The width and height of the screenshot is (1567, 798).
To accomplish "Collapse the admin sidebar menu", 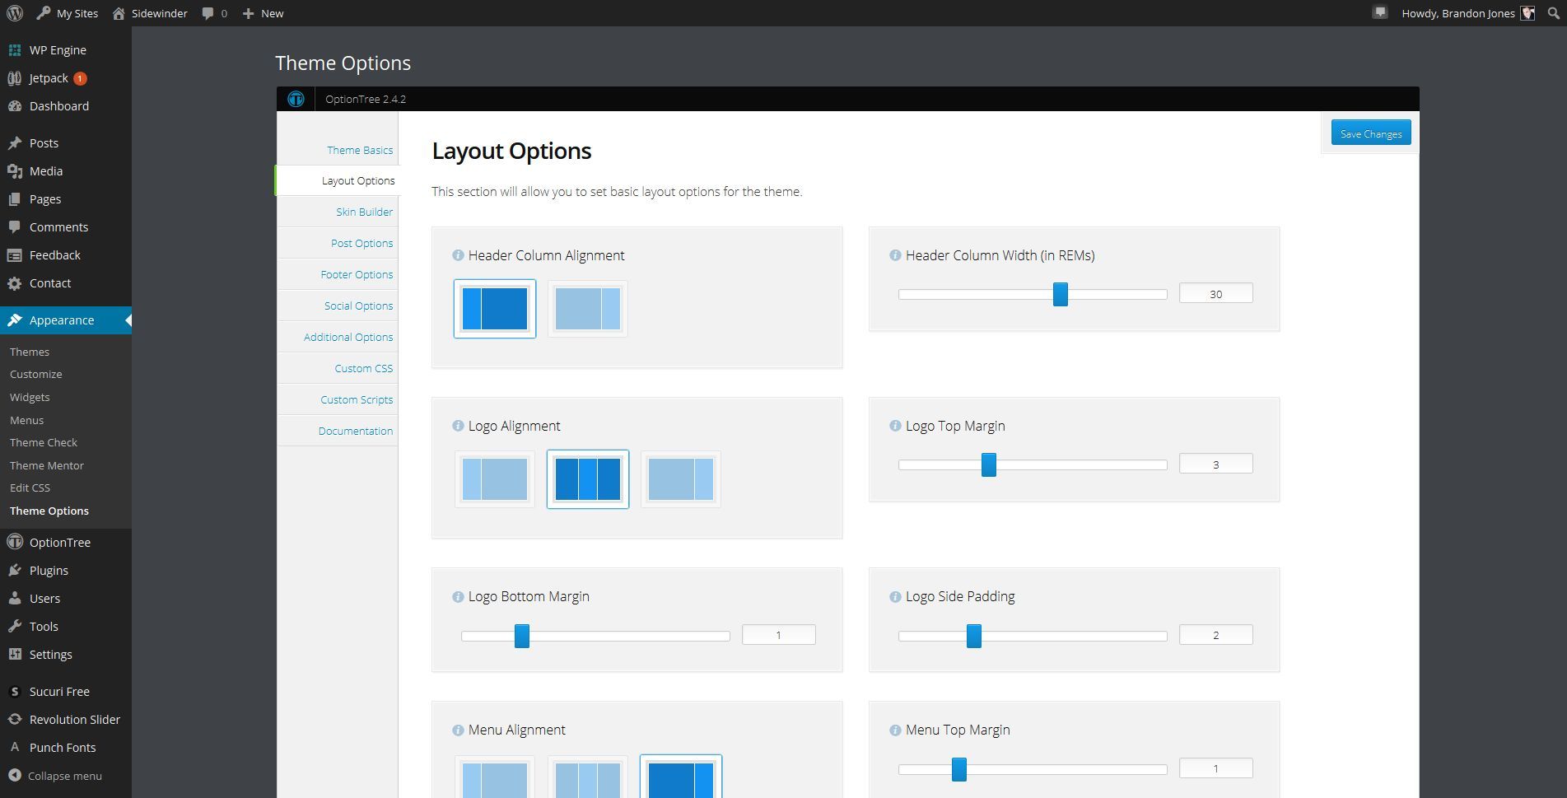I will pos(55,776).
